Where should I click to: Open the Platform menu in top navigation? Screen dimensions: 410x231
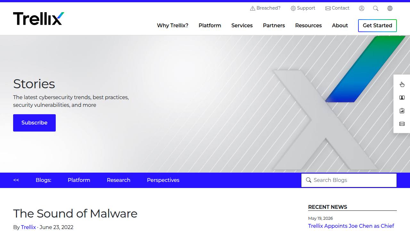(210, 25)
